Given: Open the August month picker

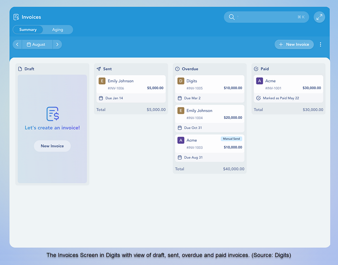Looking at the screenshot, I should pos(37,44).
